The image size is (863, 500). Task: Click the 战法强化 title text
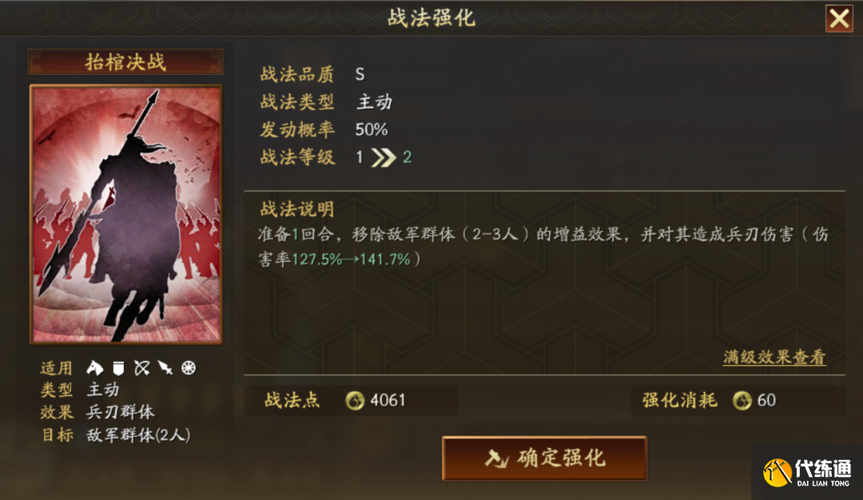point(431,18)
